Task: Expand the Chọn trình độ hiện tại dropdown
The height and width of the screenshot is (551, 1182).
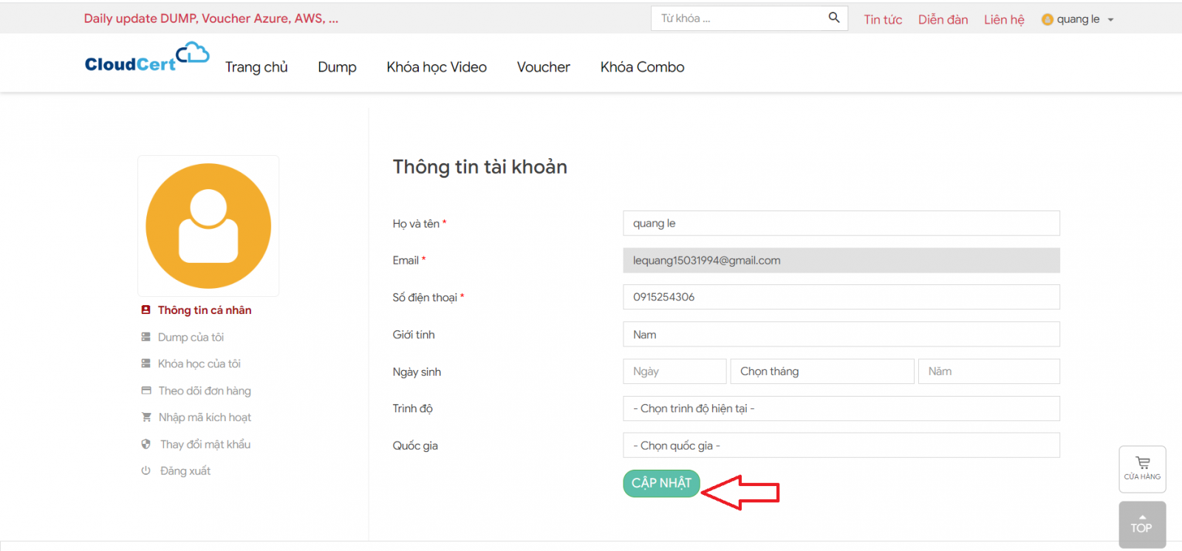Action: pos(841,408)
